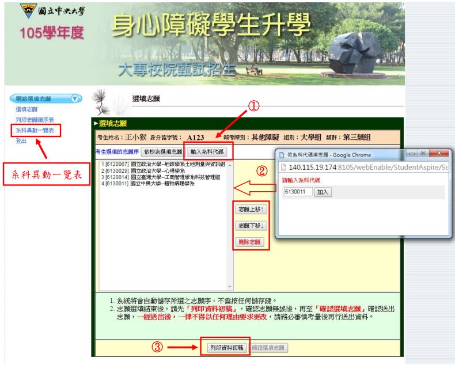The image size is (455, 384).
Task: Minimize the Google Chrome popup window
Action: (x=412, y=153)
